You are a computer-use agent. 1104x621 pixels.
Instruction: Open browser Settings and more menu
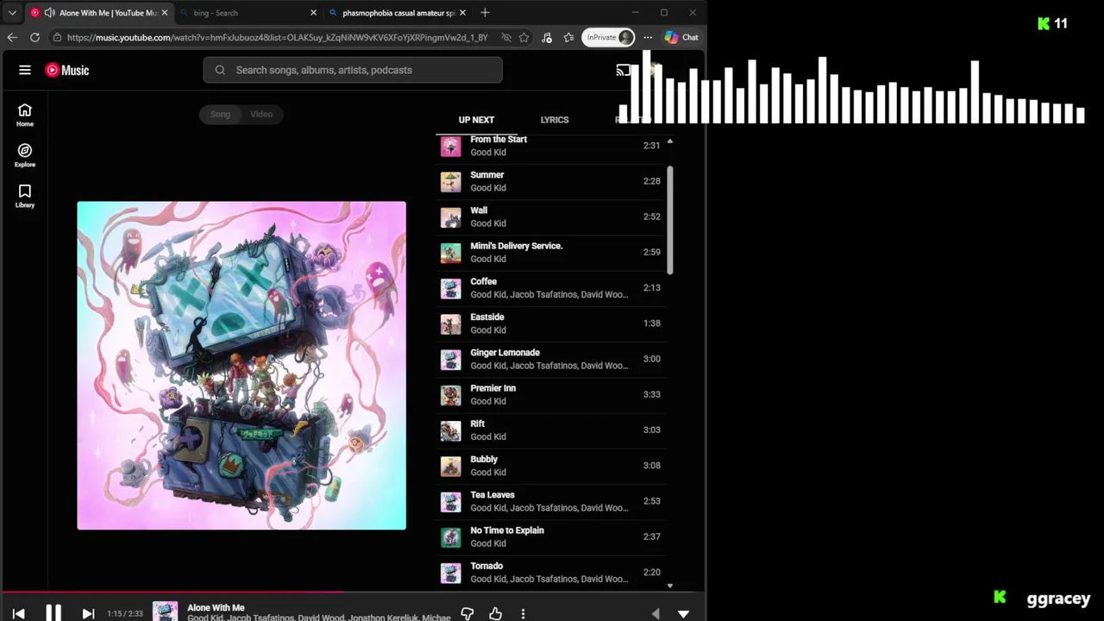(648, 37)
